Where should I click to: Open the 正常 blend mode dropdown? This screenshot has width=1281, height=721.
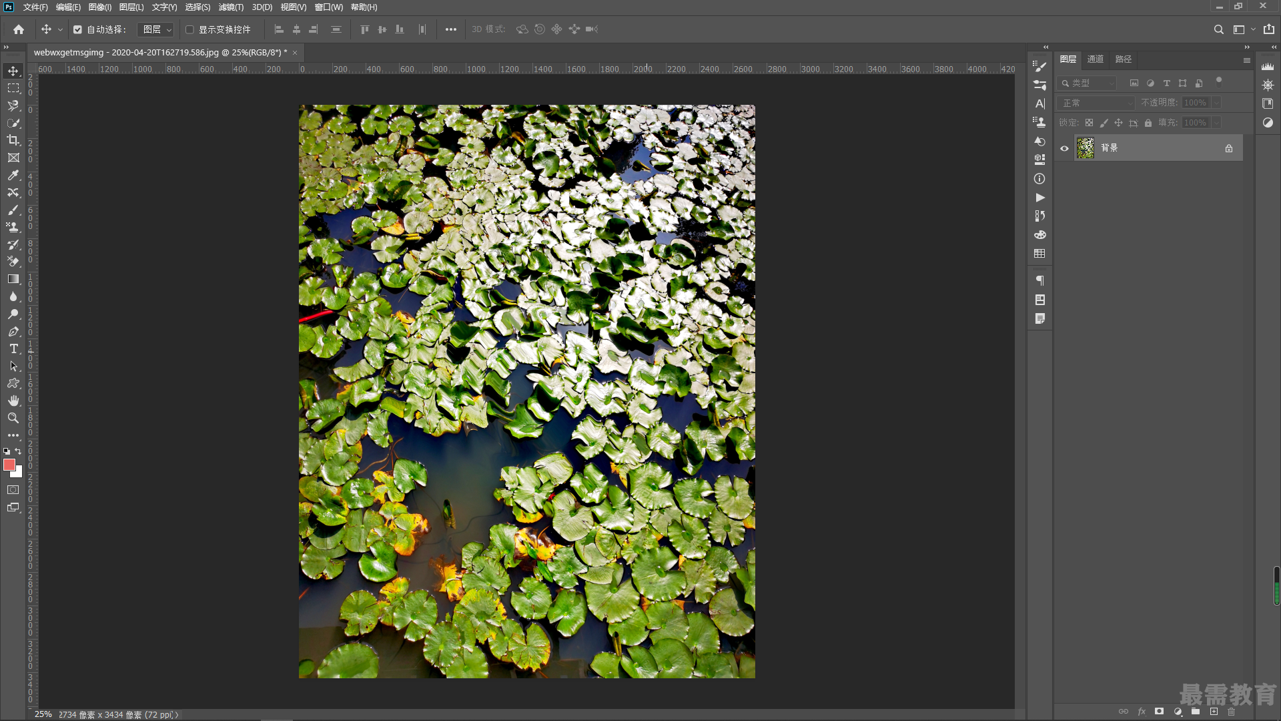(x=1097, y=103)
